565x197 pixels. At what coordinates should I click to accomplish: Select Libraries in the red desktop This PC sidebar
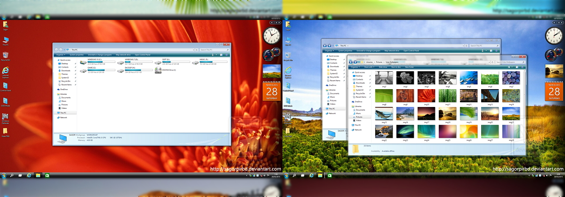point(64,94)
